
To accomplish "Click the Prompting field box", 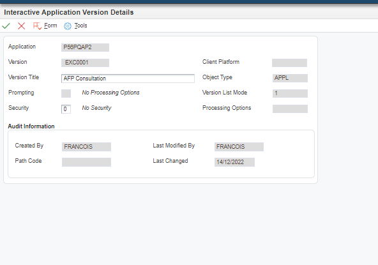I will pyautogui.click(x=66, y=93).
